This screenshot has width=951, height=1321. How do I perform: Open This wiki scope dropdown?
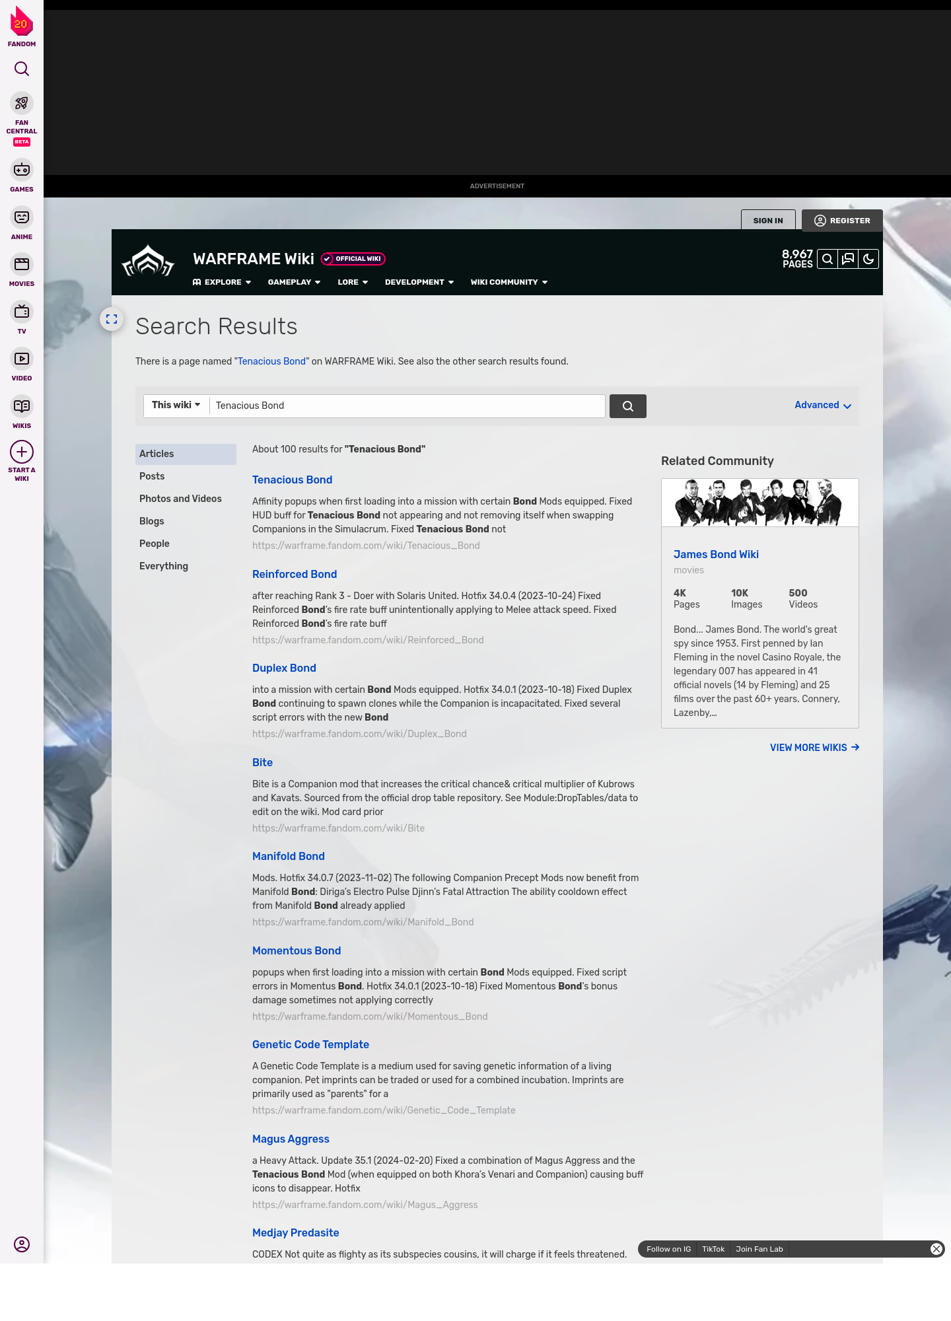(x=176, y=405)
